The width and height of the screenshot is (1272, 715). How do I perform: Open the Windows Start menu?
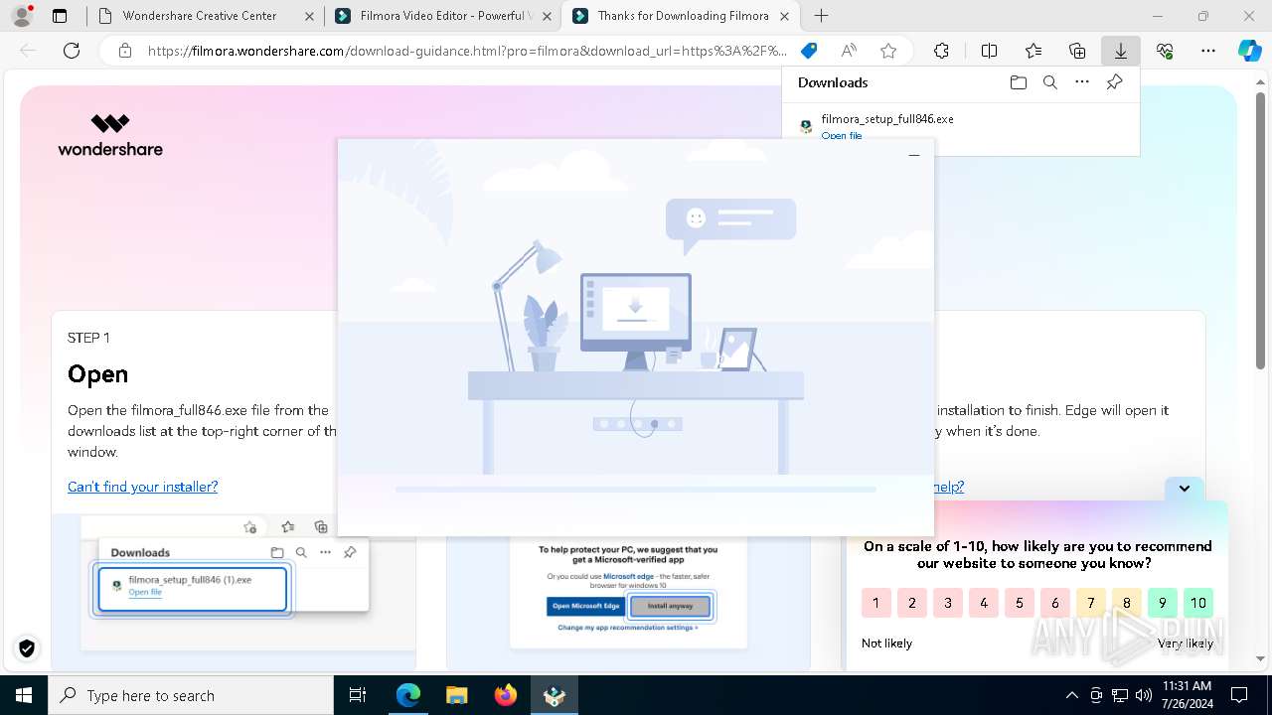(x=24, y=695)
